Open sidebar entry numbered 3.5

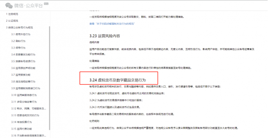click(23, 61)
